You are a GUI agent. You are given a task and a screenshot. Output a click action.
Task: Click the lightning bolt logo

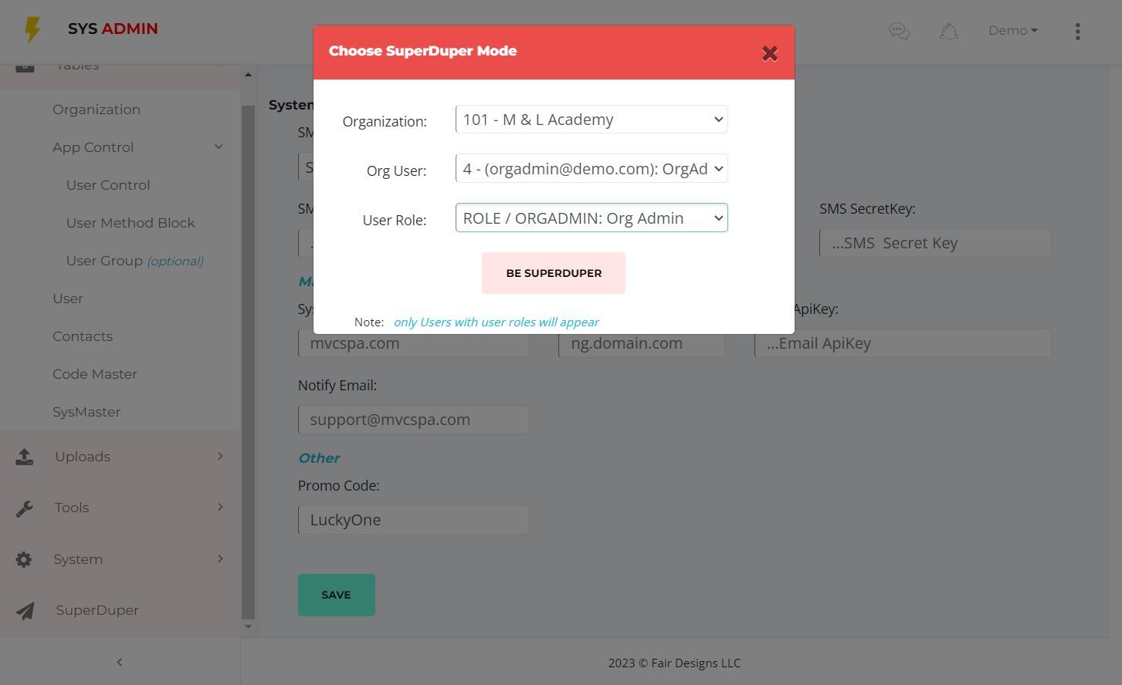(32, 29)
